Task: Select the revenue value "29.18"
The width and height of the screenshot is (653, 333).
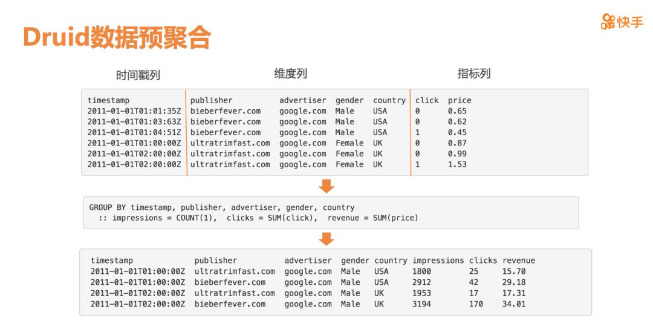Action: [514, 282]
